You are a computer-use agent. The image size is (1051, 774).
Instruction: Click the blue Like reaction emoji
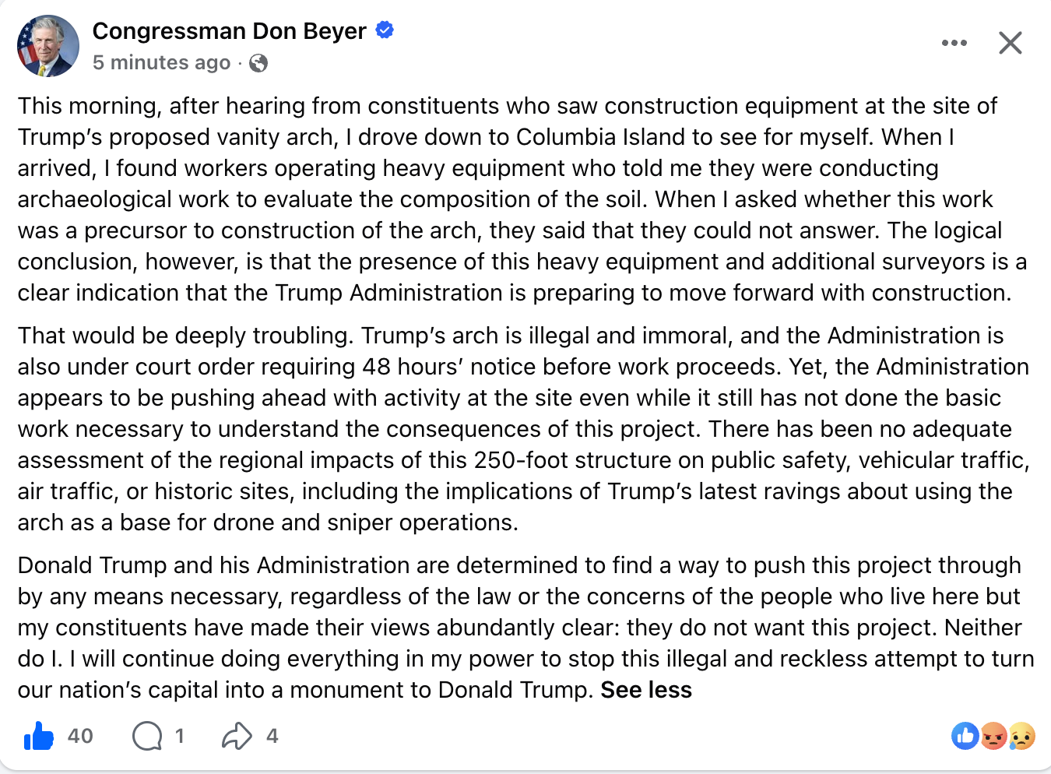click(x=965, y=736)
